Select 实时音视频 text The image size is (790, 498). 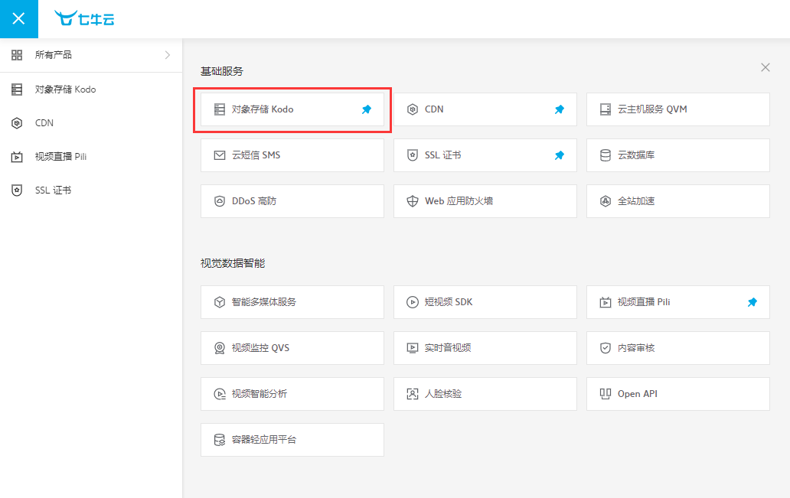448,348
